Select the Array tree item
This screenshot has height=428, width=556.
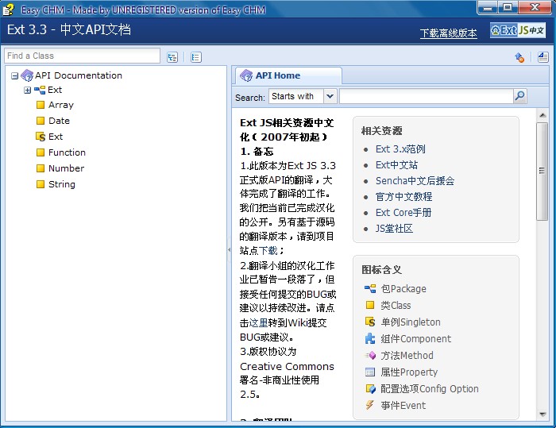click(x=61, y=105)
